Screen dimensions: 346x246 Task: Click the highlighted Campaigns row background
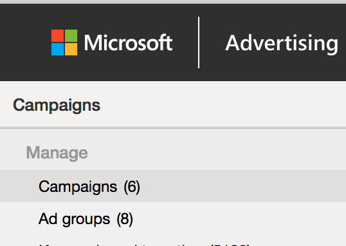coord(242,186)
